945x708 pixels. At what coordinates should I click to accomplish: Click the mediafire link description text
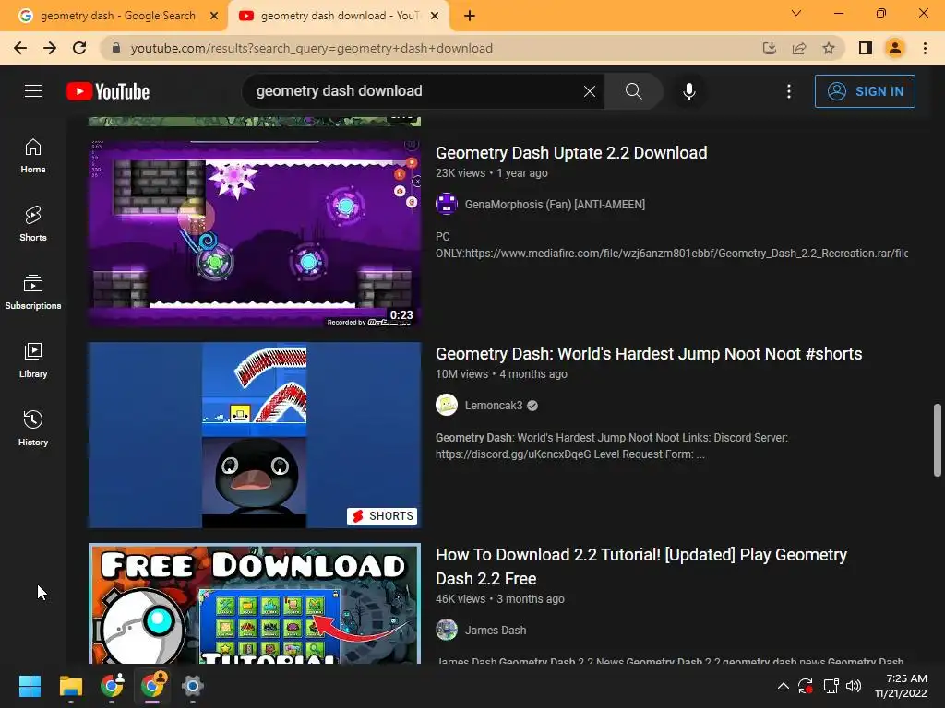672,245
